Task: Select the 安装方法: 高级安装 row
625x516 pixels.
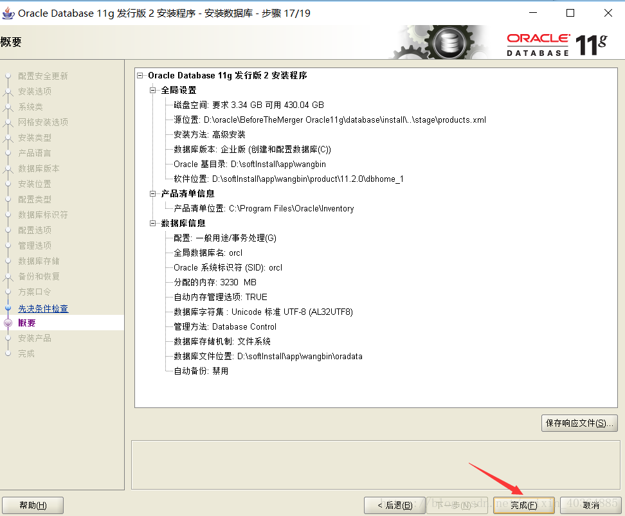Action: coord(209,134)
